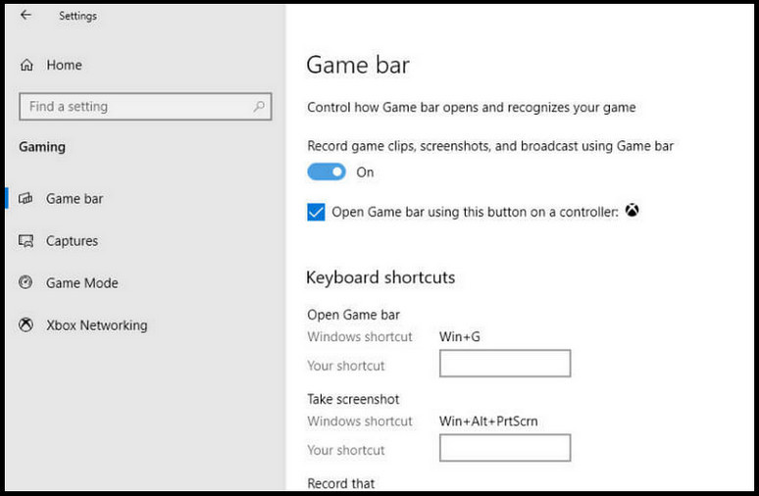Return to Settings Home via text label

pyautogui.click(x=64, y=65)
